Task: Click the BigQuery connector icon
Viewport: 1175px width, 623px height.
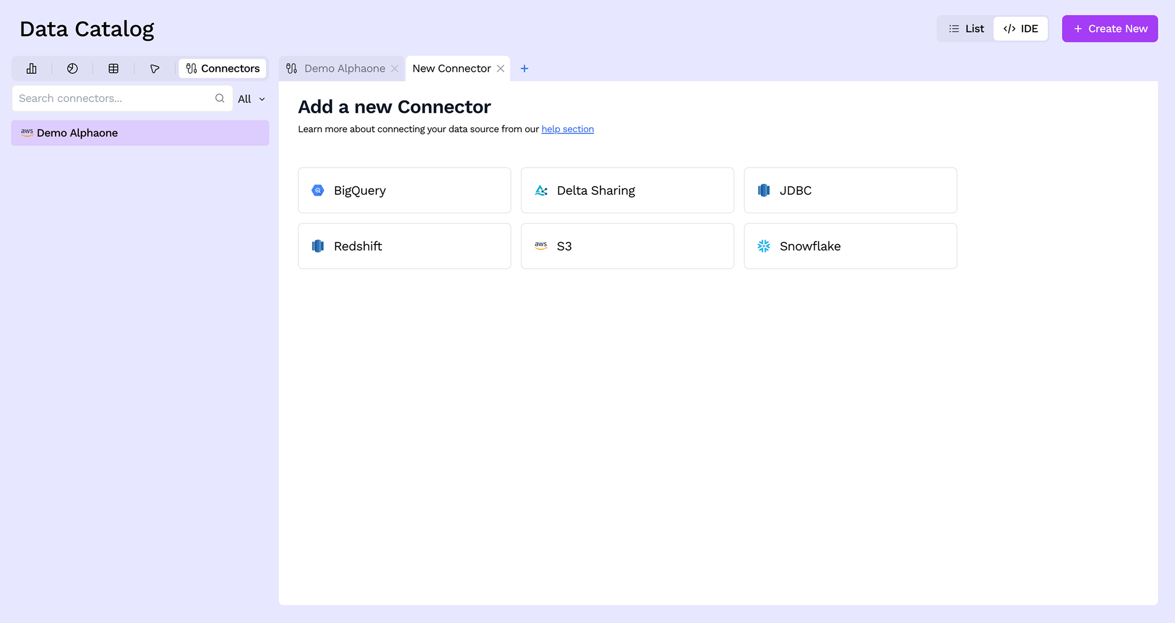Action: pyautogui.click(x=317, y=190)
